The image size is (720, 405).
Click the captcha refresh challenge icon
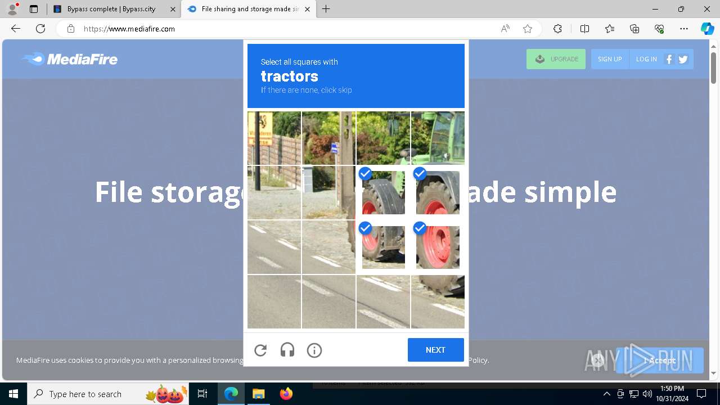[260, 350]
